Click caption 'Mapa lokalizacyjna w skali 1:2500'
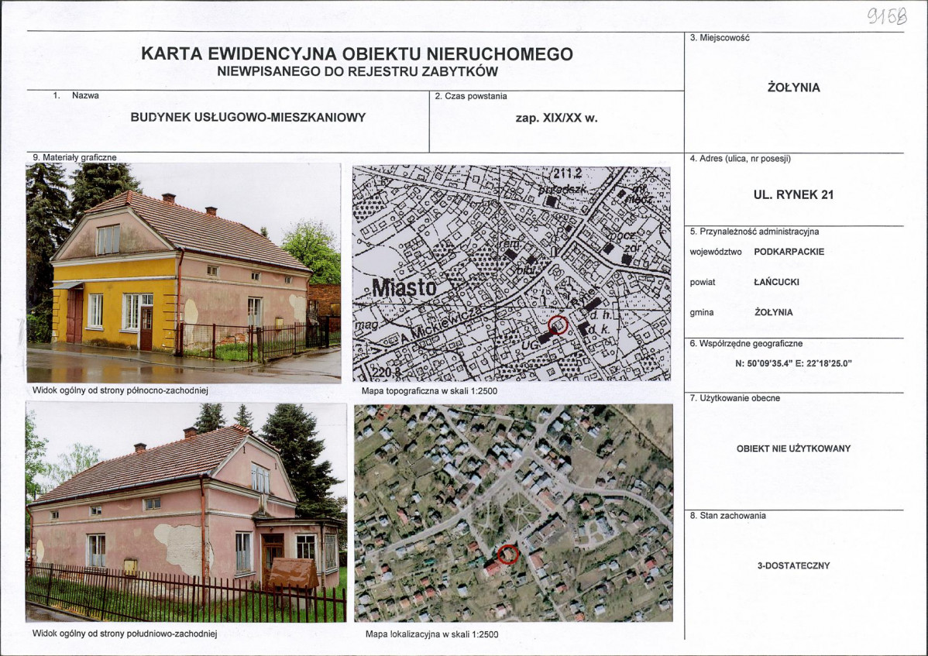Image resolution: width=928 pixels, height=656 pixels. (x=432, y=634)
